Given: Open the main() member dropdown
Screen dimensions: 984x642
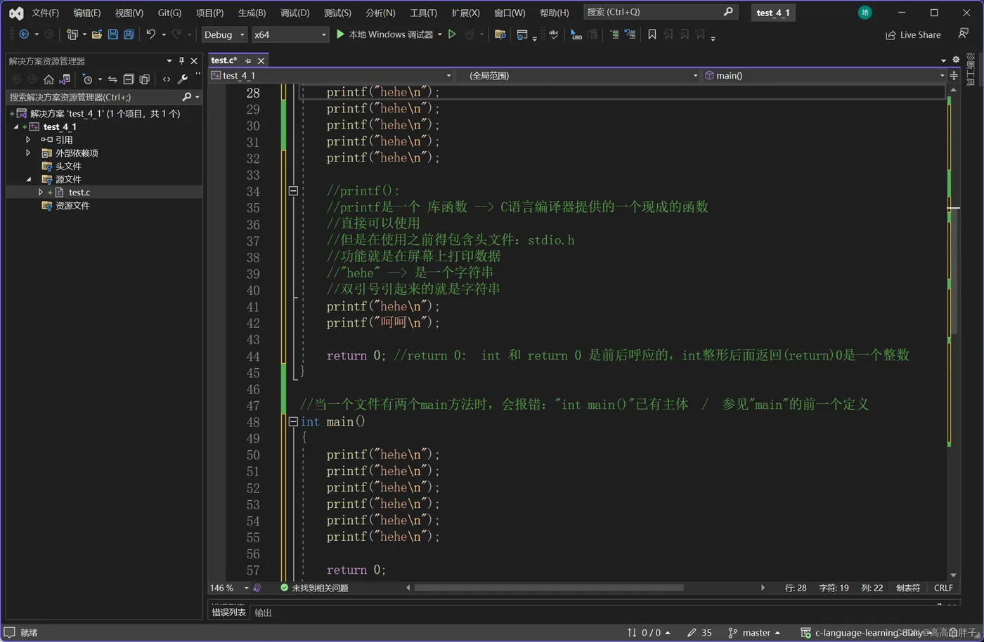Looking at the screenshot, I should [x=824, y=75].
